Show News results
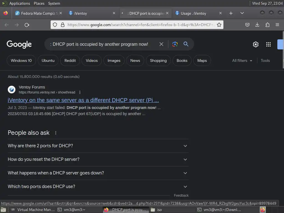284x213 pixels. (135, 60)
